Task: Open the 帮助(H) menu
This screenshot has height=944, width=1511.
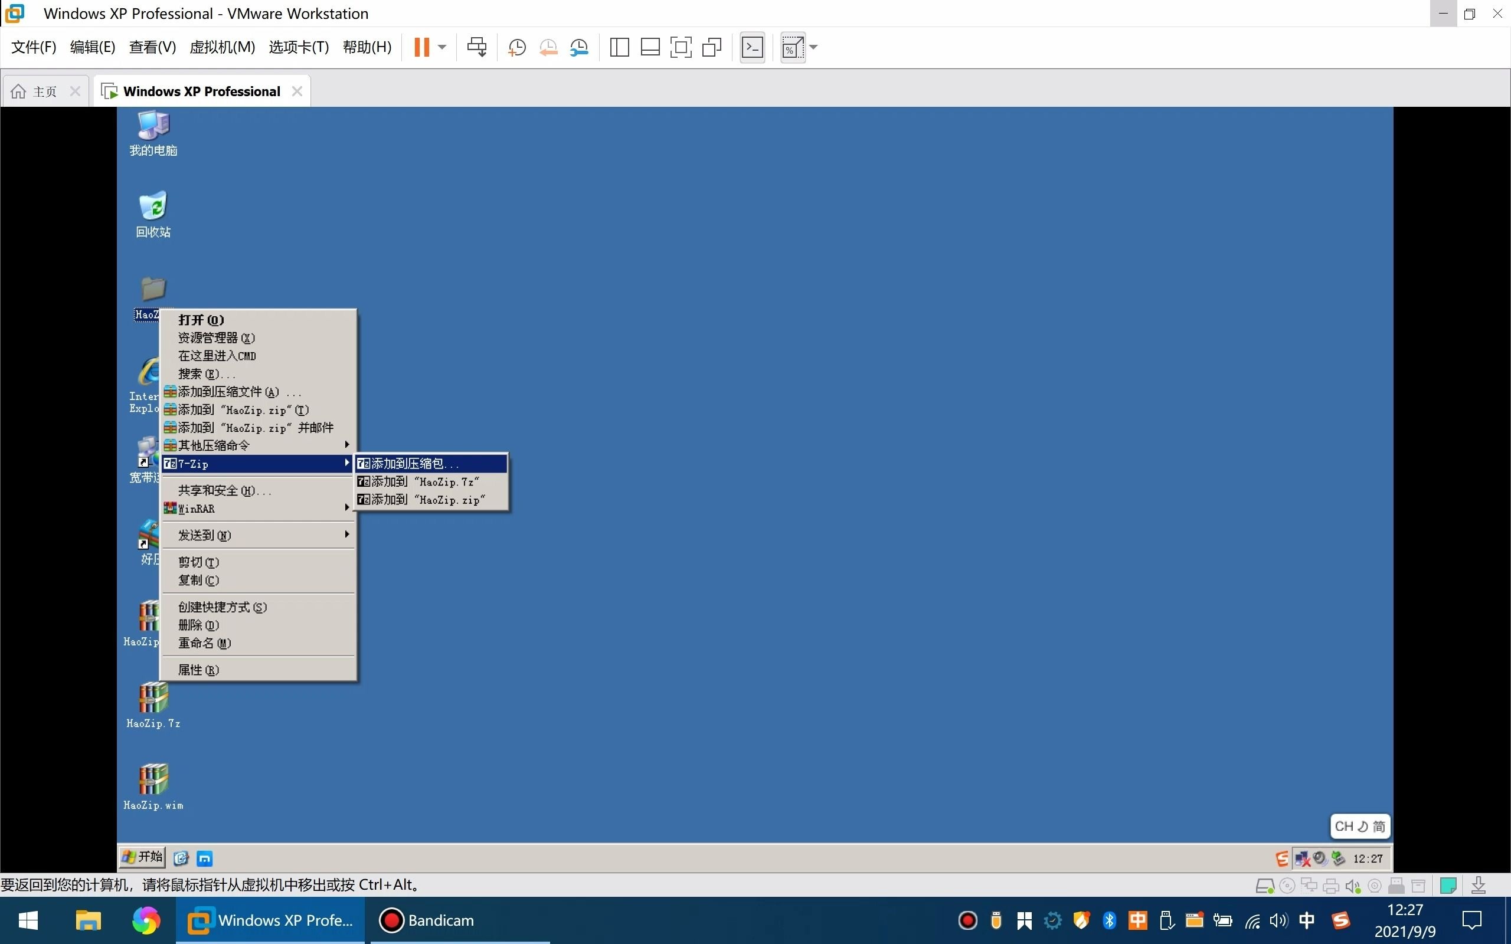Action: click(367, 47)
